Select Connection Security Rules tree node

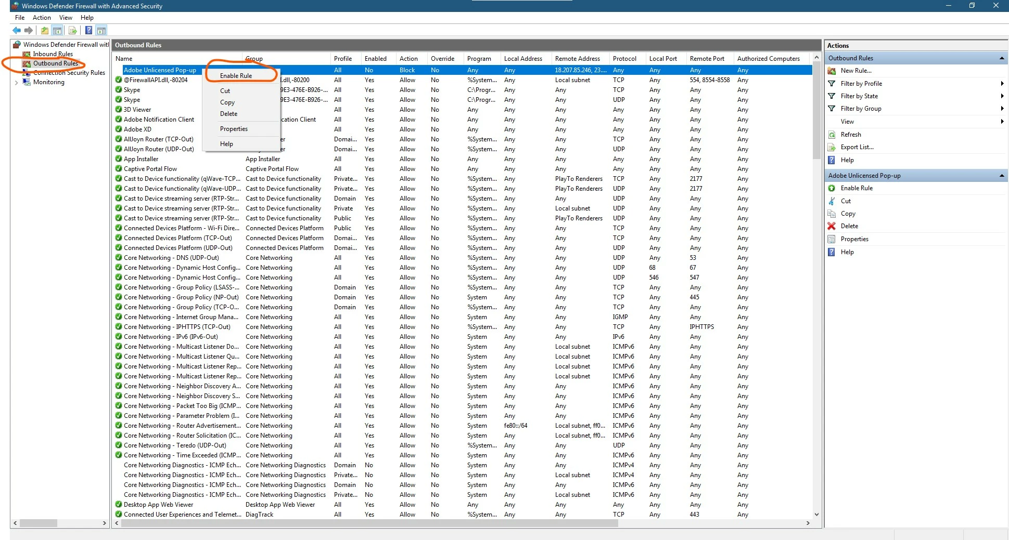(69, 73)
